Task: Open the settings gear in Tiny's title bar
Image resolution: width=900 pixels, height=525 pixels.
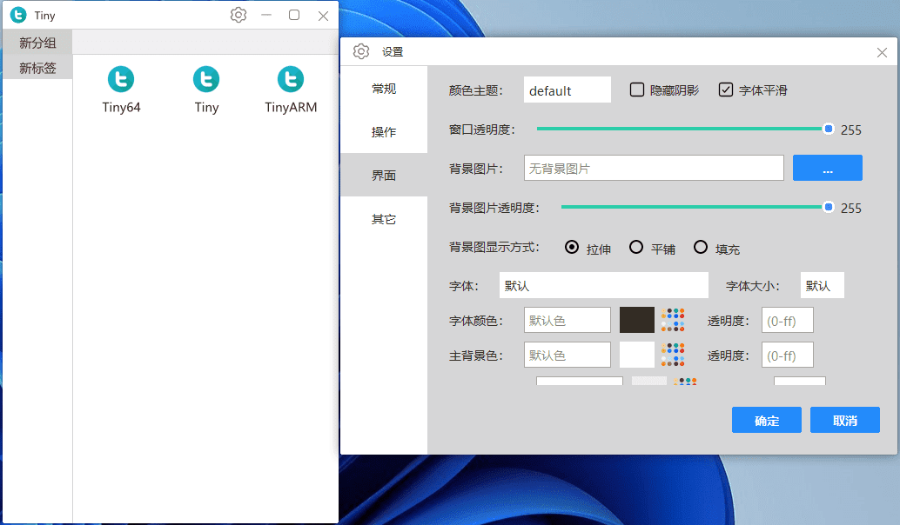Action: tap(238, 15)
